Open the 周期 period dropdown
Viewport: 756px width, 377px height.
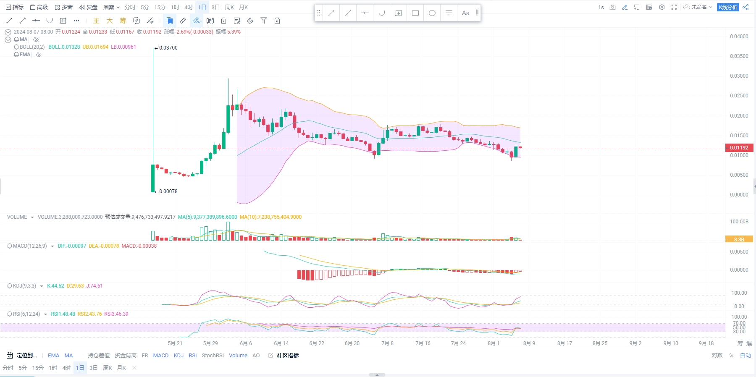tap(111, 7)
